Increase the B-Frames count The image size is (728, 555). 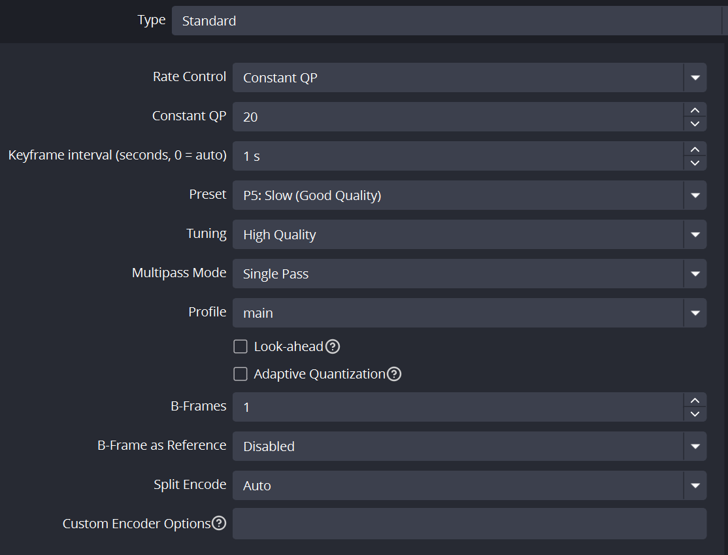695,400
